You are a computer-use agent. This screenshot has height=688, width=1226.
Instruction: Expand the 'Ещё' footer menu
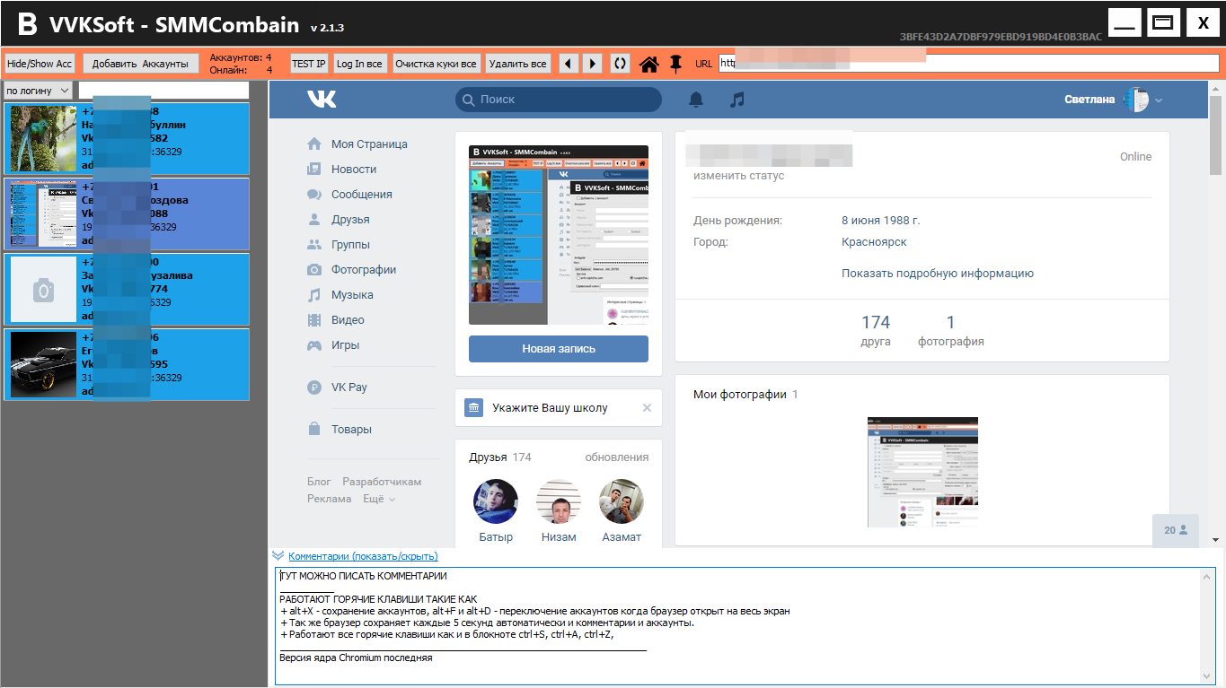[378, 499]
